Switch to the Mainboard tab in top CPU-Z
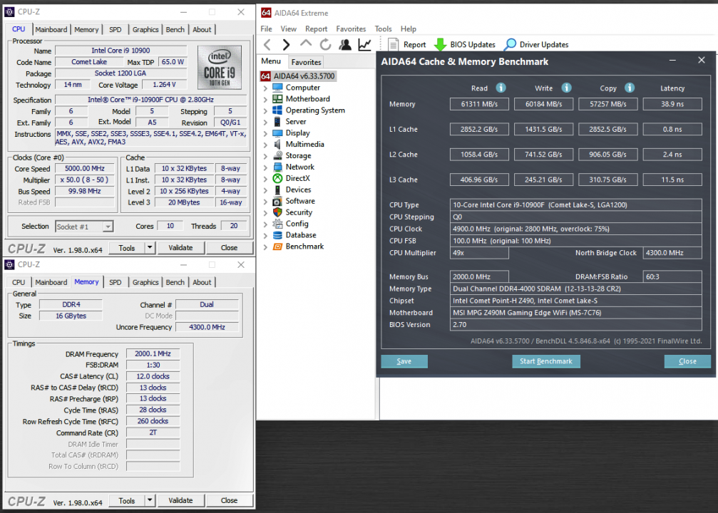 click(51, 30)
